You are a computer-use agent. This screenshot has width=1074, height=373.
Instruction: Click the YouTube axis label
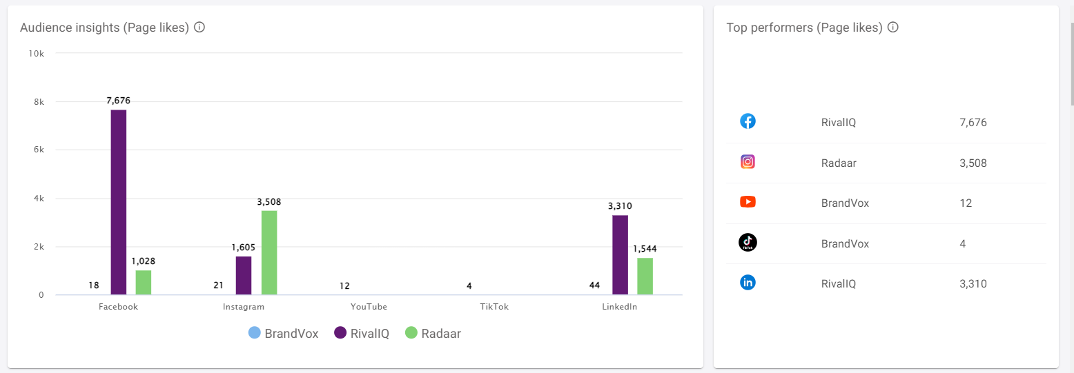click(369, 307)
